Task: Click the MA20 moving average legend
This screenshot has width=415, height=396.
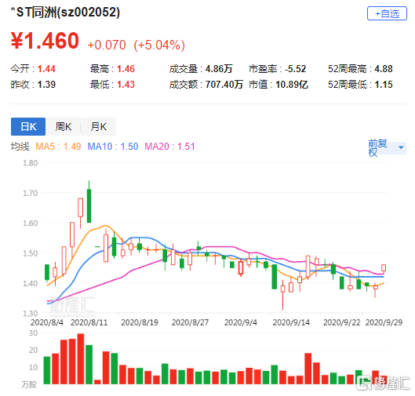Action: pyautogui.click(x=169, y=147)
